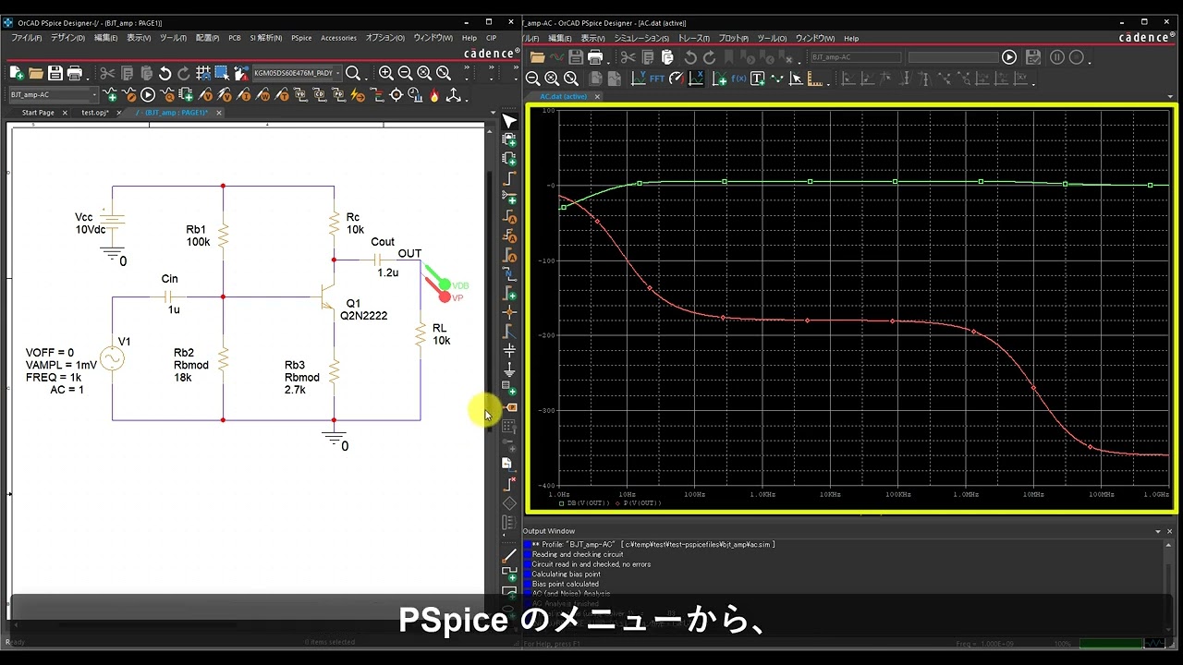Print the schematic page
The height and width of the screenshot is (665, 1183).
[75, 73]
